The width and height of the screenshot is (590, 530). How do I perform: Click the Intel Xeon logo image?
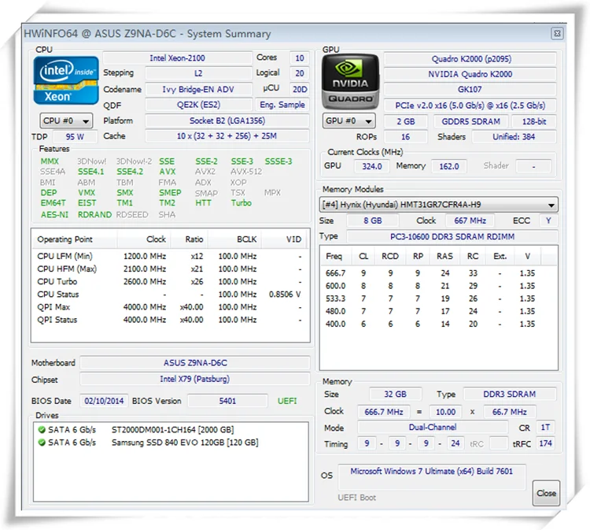[66, 80]
